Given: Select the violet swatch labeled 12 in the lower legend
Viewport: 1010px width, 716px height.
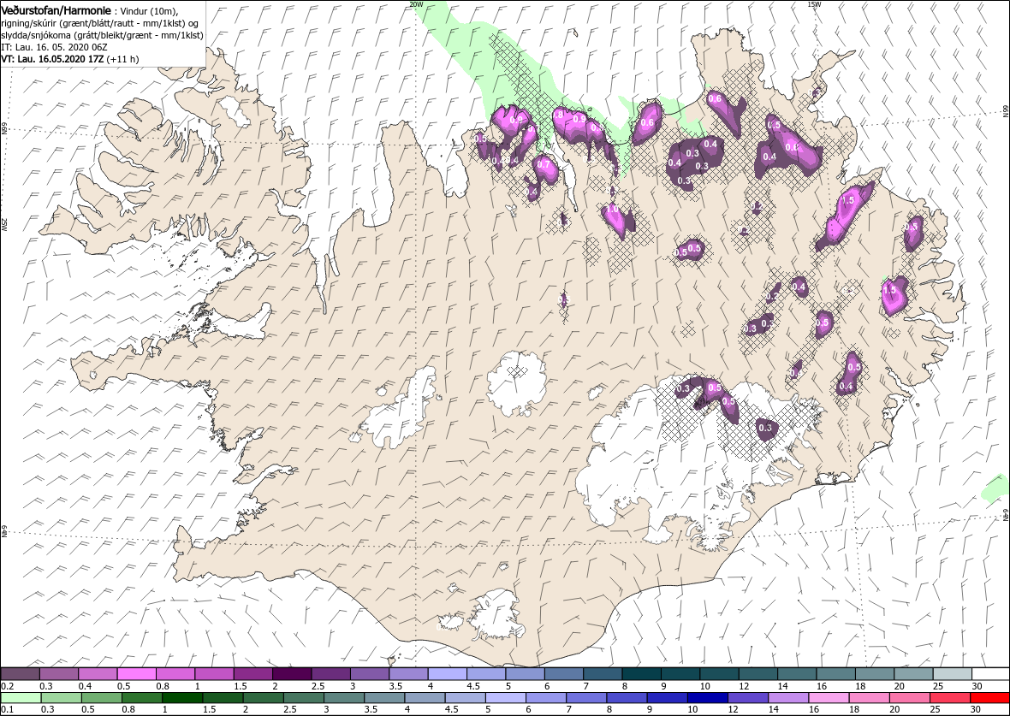Looking at the screenshot, I should 747,698.
